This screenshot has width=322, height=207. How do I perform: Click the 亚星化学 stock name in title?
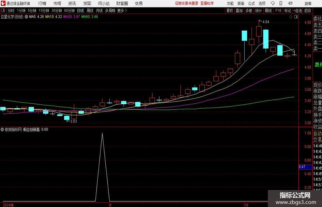coord(207,3)
